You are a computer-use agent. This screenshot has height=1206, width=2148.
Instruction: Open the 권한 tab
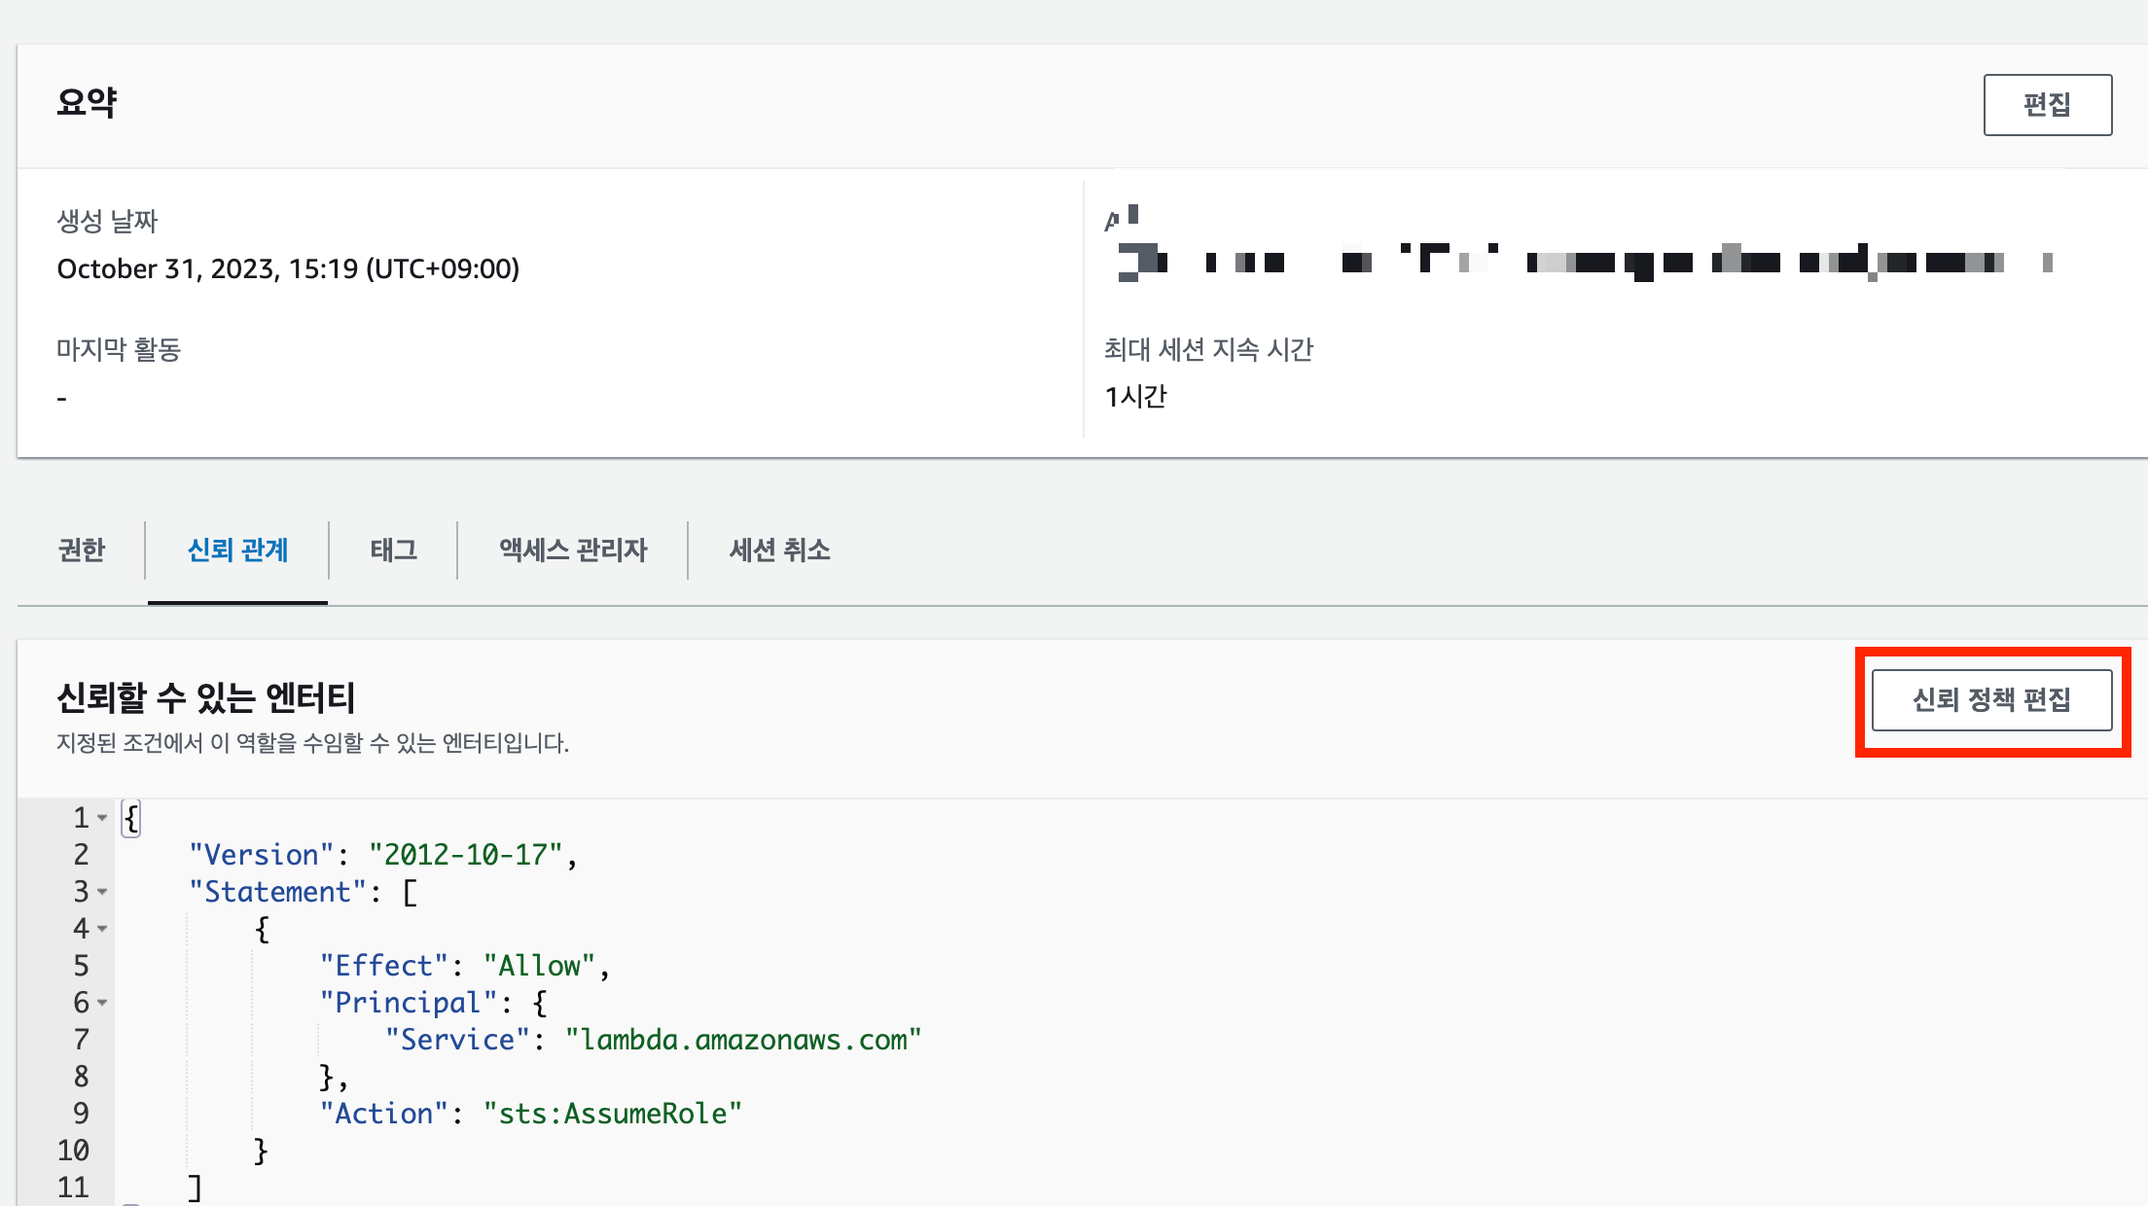(82, 550)
